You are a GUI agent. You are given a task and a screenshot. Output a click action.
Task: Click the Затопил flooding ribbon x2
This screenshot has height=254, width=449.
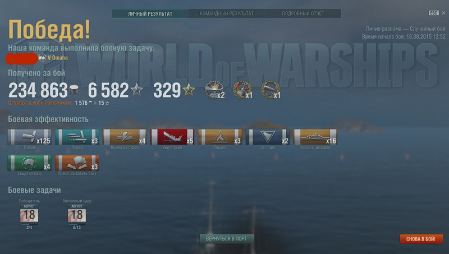[x=268, y=137]
